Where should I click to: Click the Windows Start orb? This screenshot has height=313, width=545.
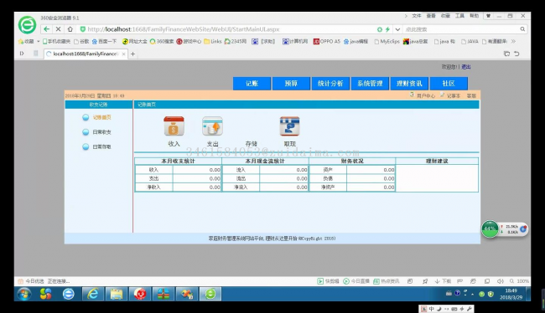pos(24,295)
